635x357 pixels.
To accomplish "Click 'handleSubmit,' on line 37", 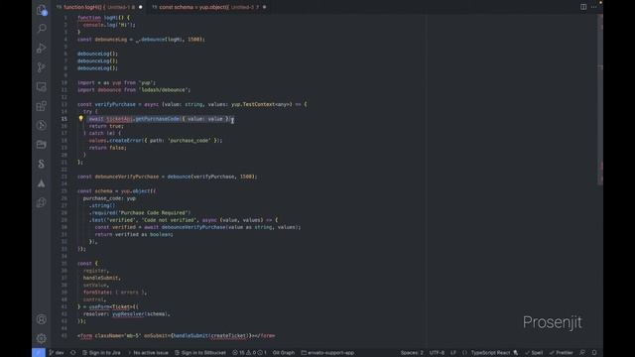I will (x=101, y=278).
